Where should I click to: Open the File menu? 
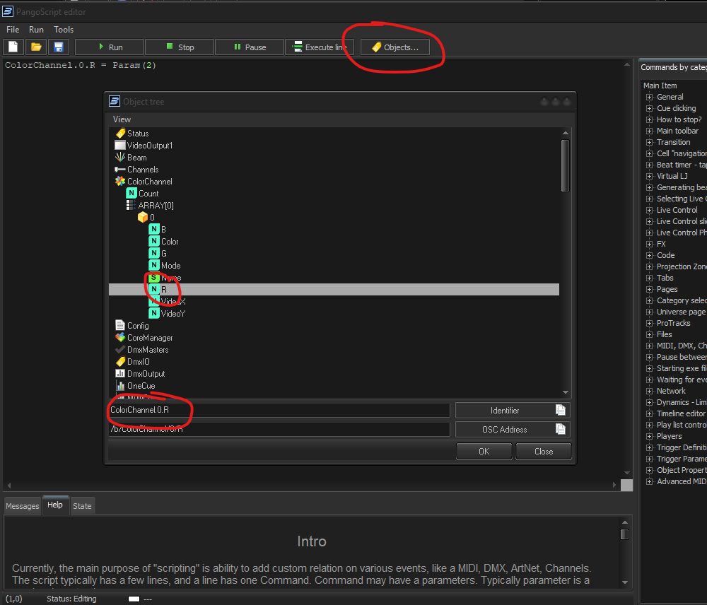[x=13, y=29]
